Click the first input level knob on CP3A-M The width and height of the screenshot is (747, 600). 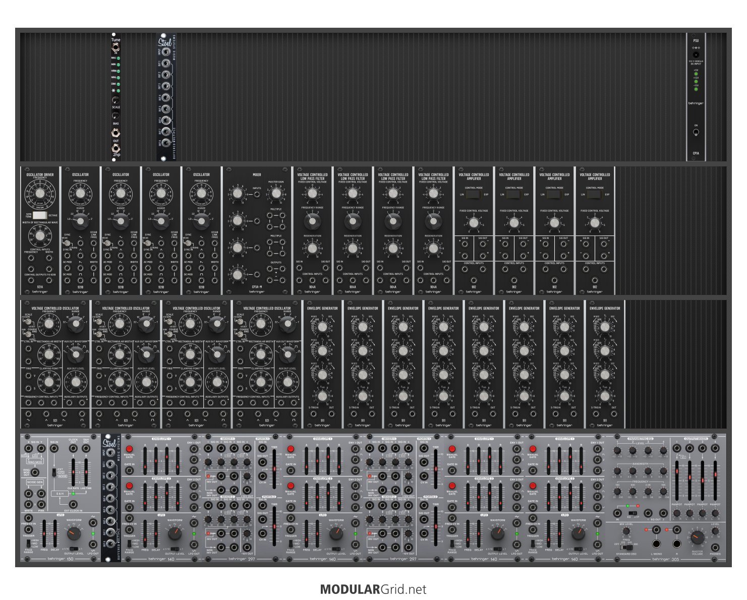[x=237, y=193]
